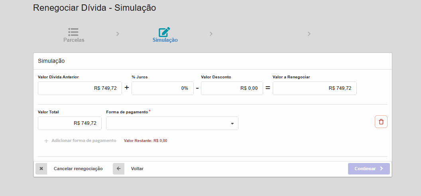This screenshot has width=421, height=196.
Task: Click plus icon for adding payment method
Action: pos(46,141)
